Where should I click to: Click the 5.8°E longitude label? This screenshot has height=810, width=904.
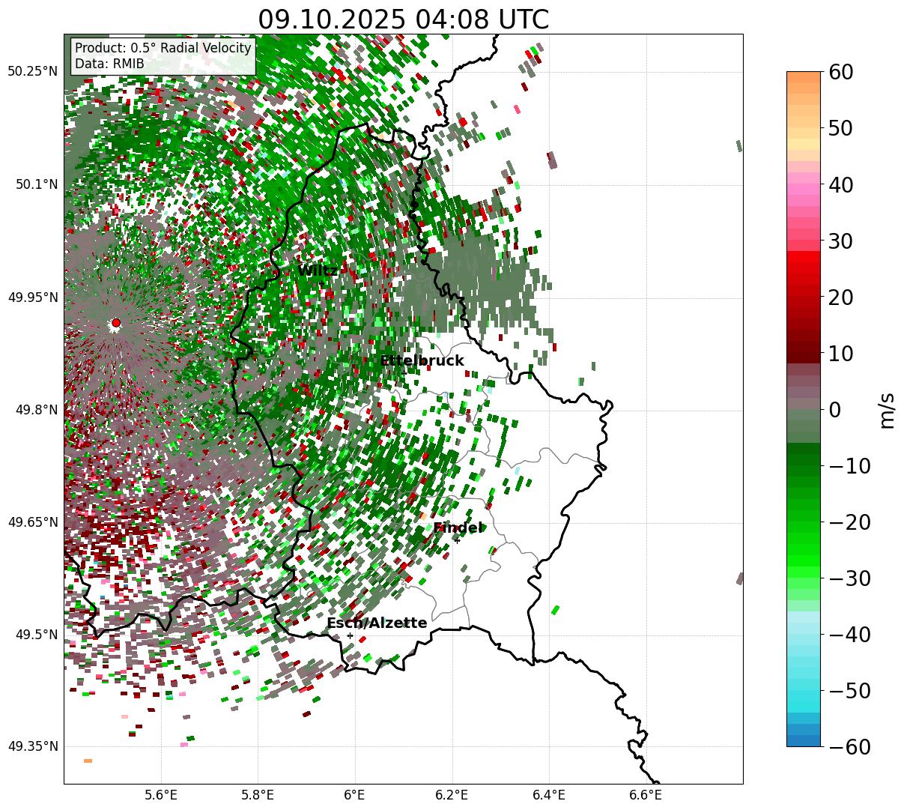point(258,794)
